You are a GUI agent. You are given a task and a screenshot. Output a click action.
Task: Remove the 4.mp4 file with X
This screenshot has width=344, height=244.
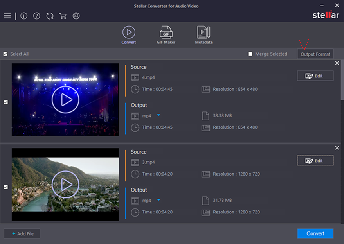tap(337, 63)
